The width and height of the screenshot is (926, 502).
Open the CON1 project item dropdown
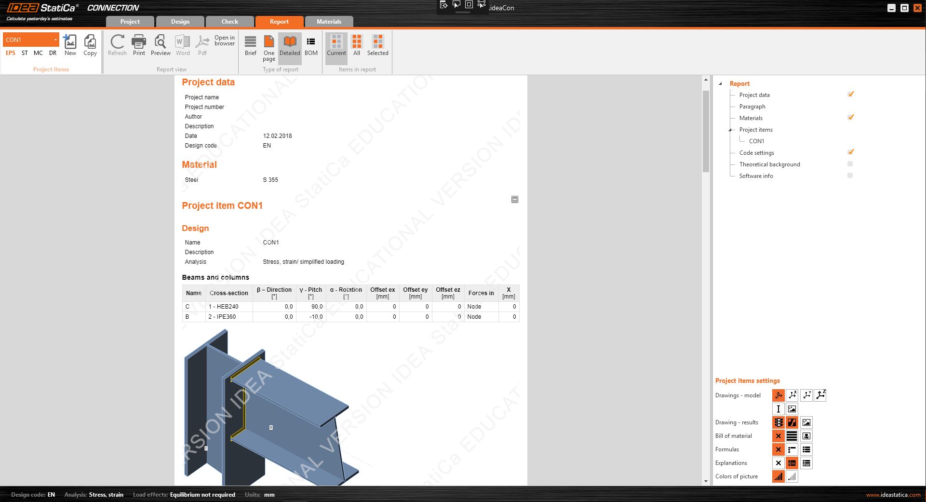coord(55,40)
